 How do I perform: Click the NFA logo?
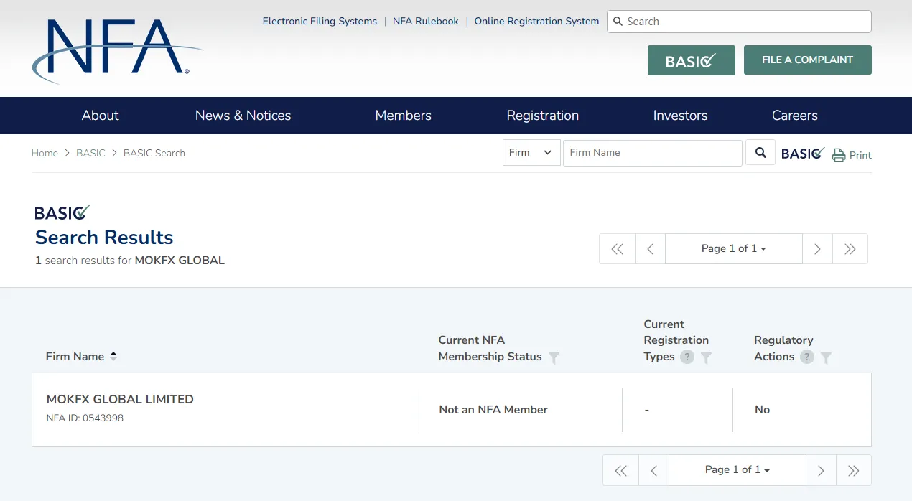117,50
